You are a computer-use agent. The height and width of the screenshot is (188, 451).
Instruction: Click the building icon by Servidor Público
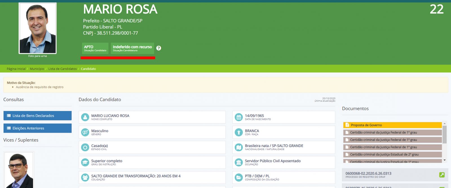[239, 162]
